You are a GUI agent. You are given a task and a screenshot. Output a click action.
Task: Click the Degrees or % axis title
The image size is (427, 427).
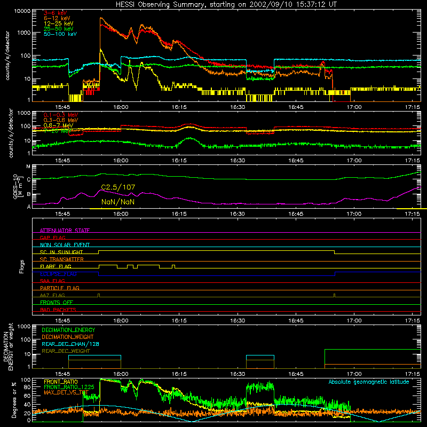(14, 400)
